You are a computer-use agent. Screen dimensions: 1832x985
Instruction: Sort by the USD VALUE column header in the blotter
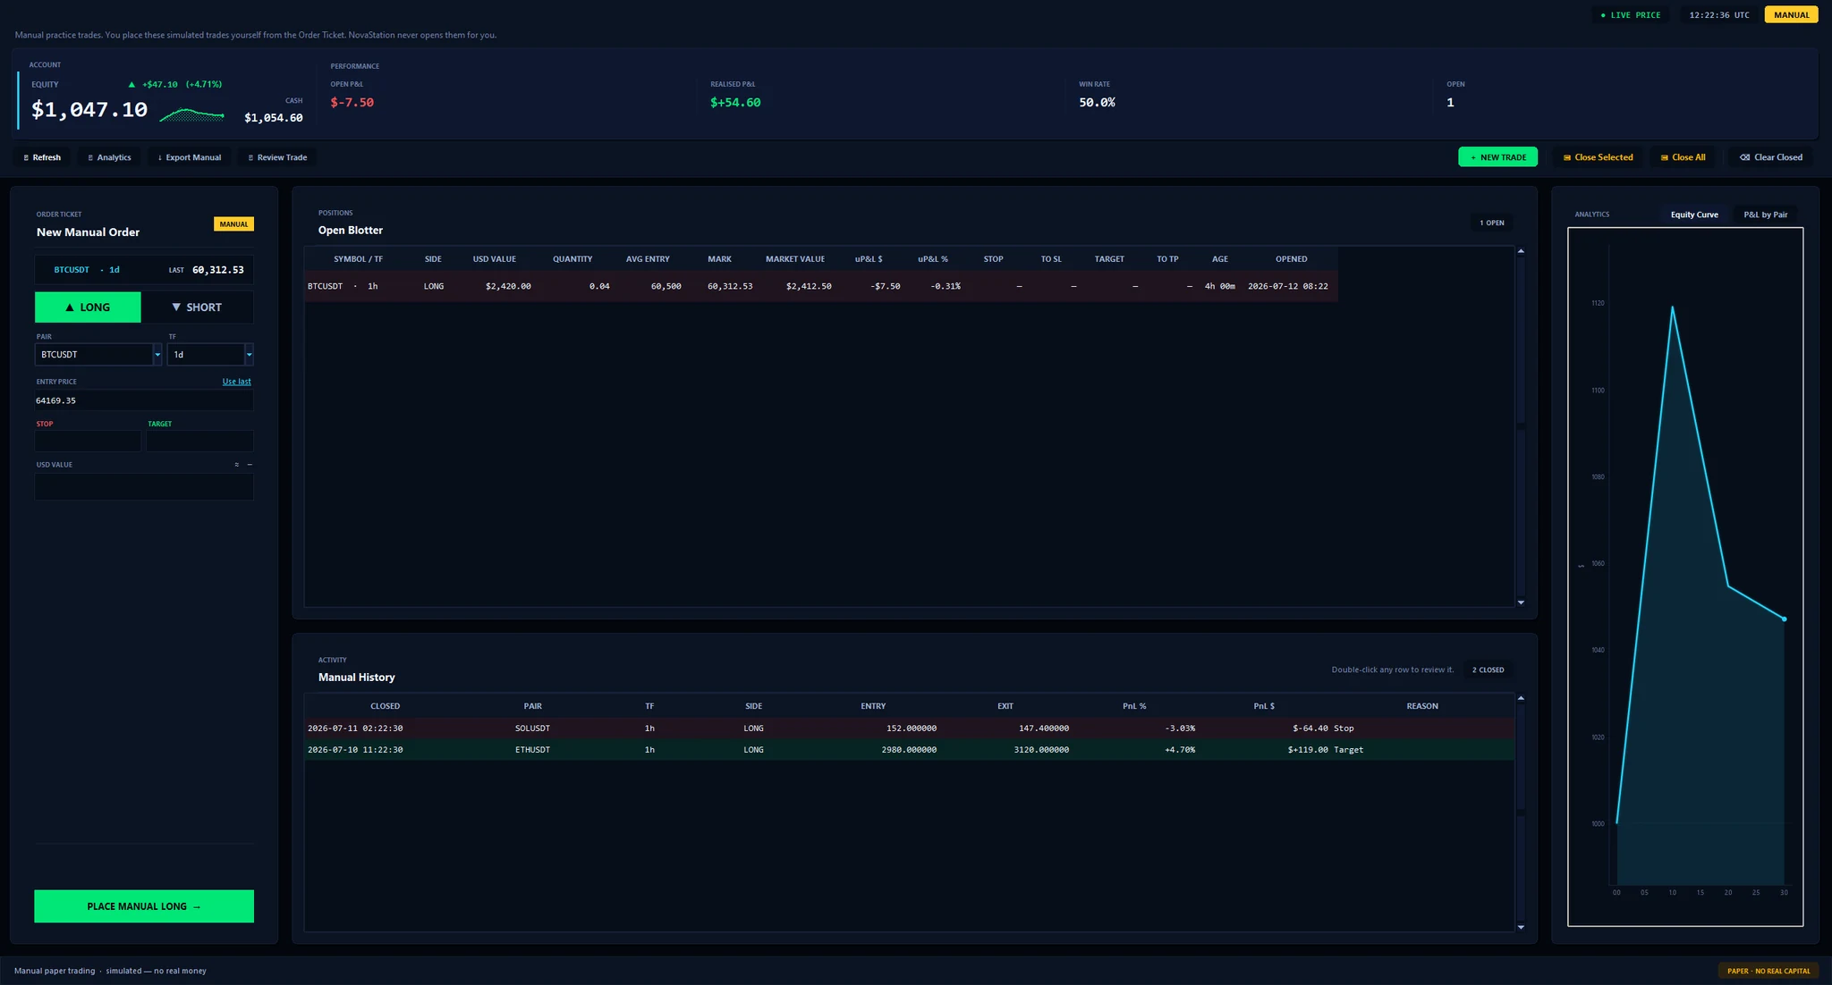[x=495, y=259]
